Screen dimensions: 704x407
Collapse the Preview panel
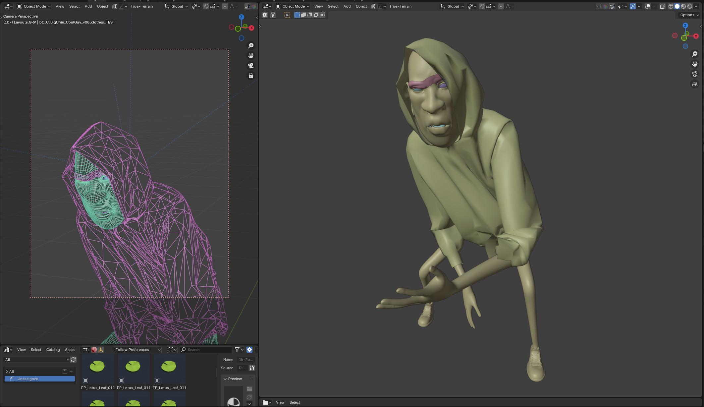tap(225, 379)
